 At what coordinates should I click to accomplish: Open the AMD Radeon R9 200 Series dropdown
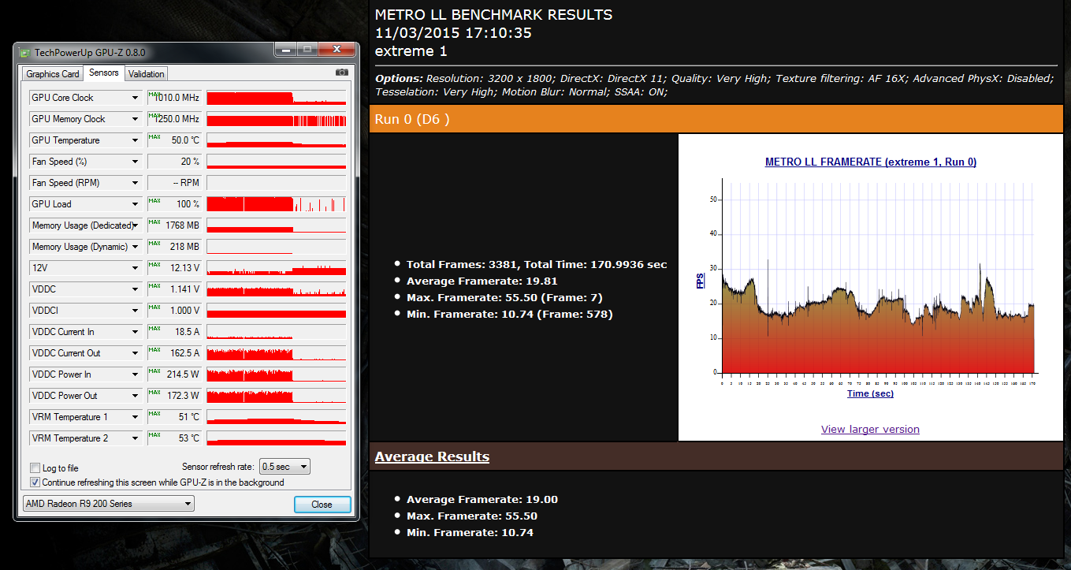109,504
